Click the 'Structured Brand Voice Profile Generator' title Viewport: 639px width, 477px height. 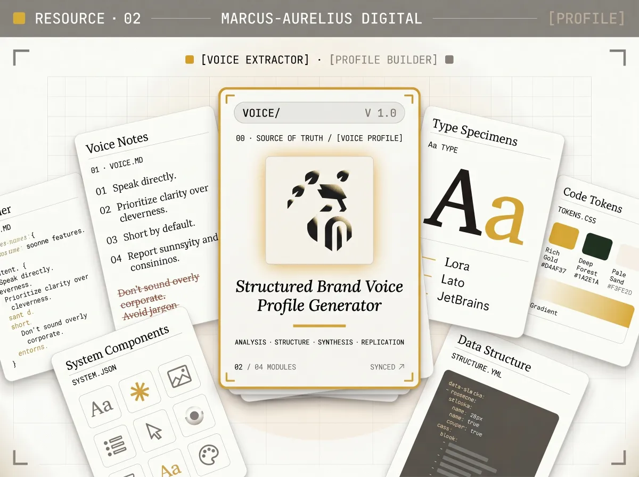[319, 296]
